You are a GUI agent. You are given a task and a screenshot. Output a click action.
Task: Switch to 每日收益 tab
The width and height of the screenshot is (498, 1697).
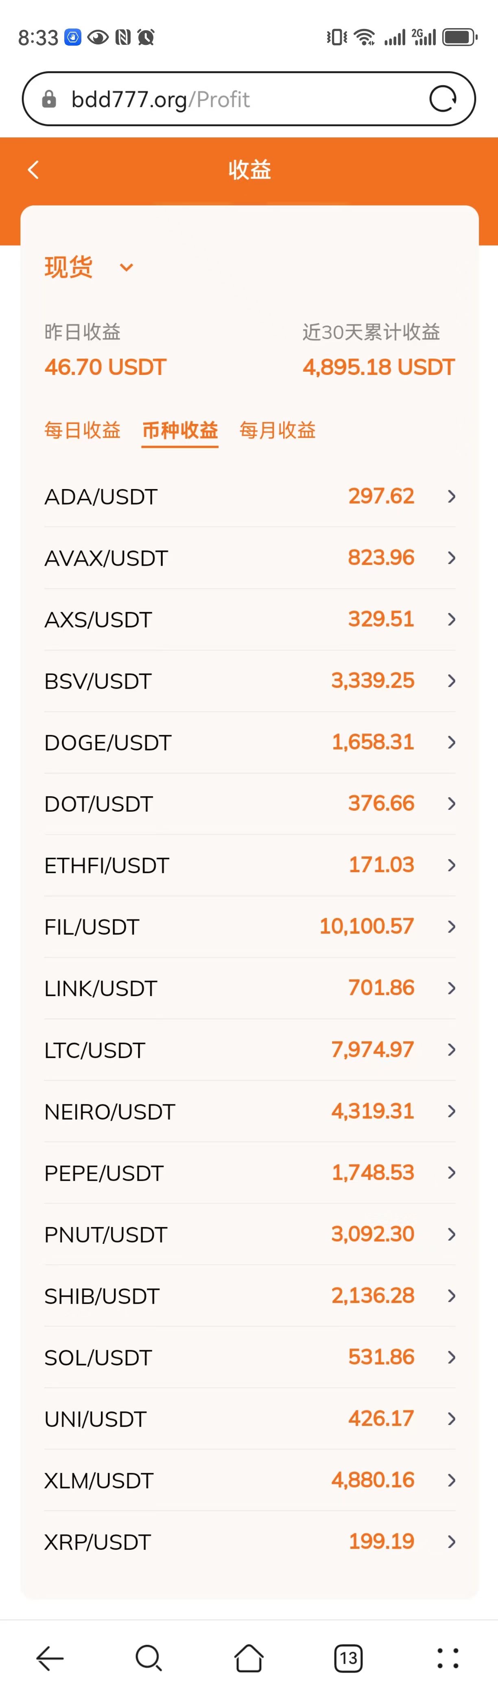(82, 430)
